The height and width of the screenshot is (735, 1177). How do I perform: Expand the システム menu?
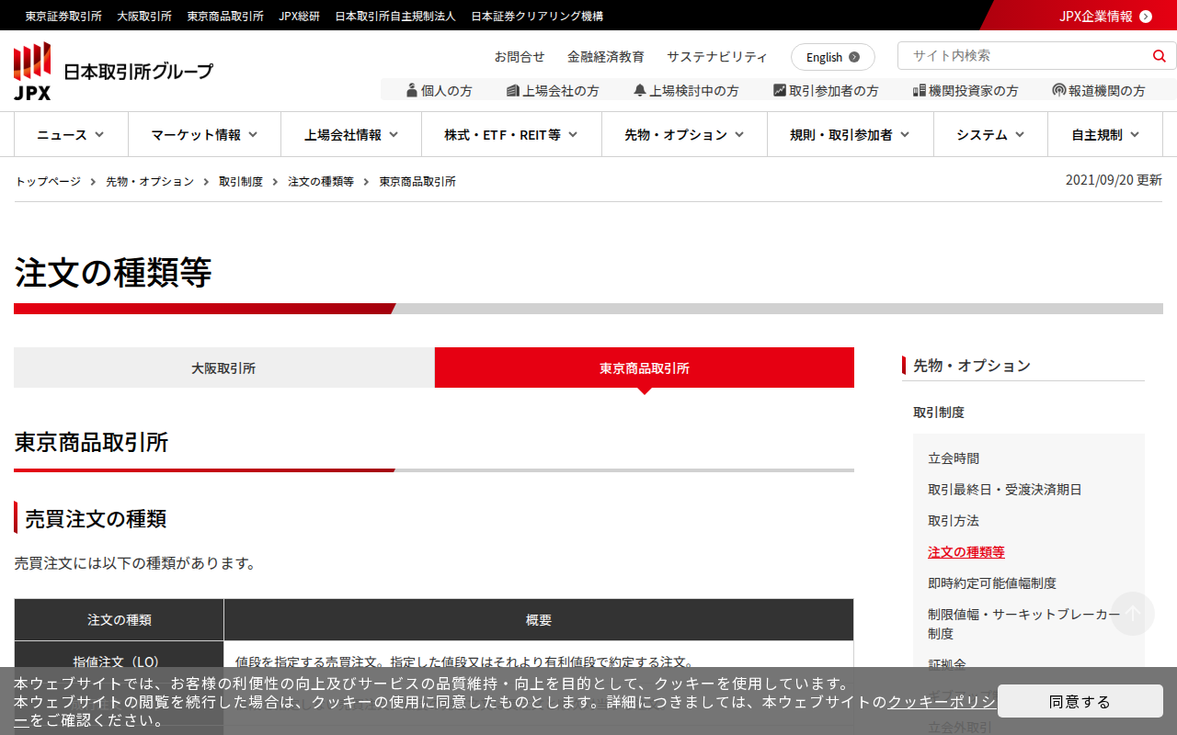coord(990,134)
